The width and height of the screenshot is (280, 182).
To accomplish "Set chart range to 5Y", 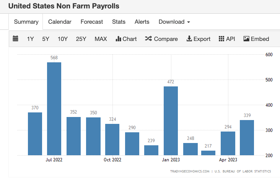I will point(46,39).
